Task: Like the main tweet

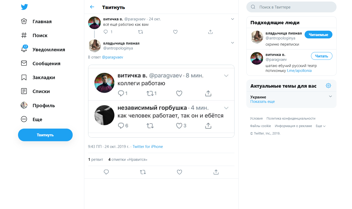Action: pyautogui.click(x=180, y=172)
